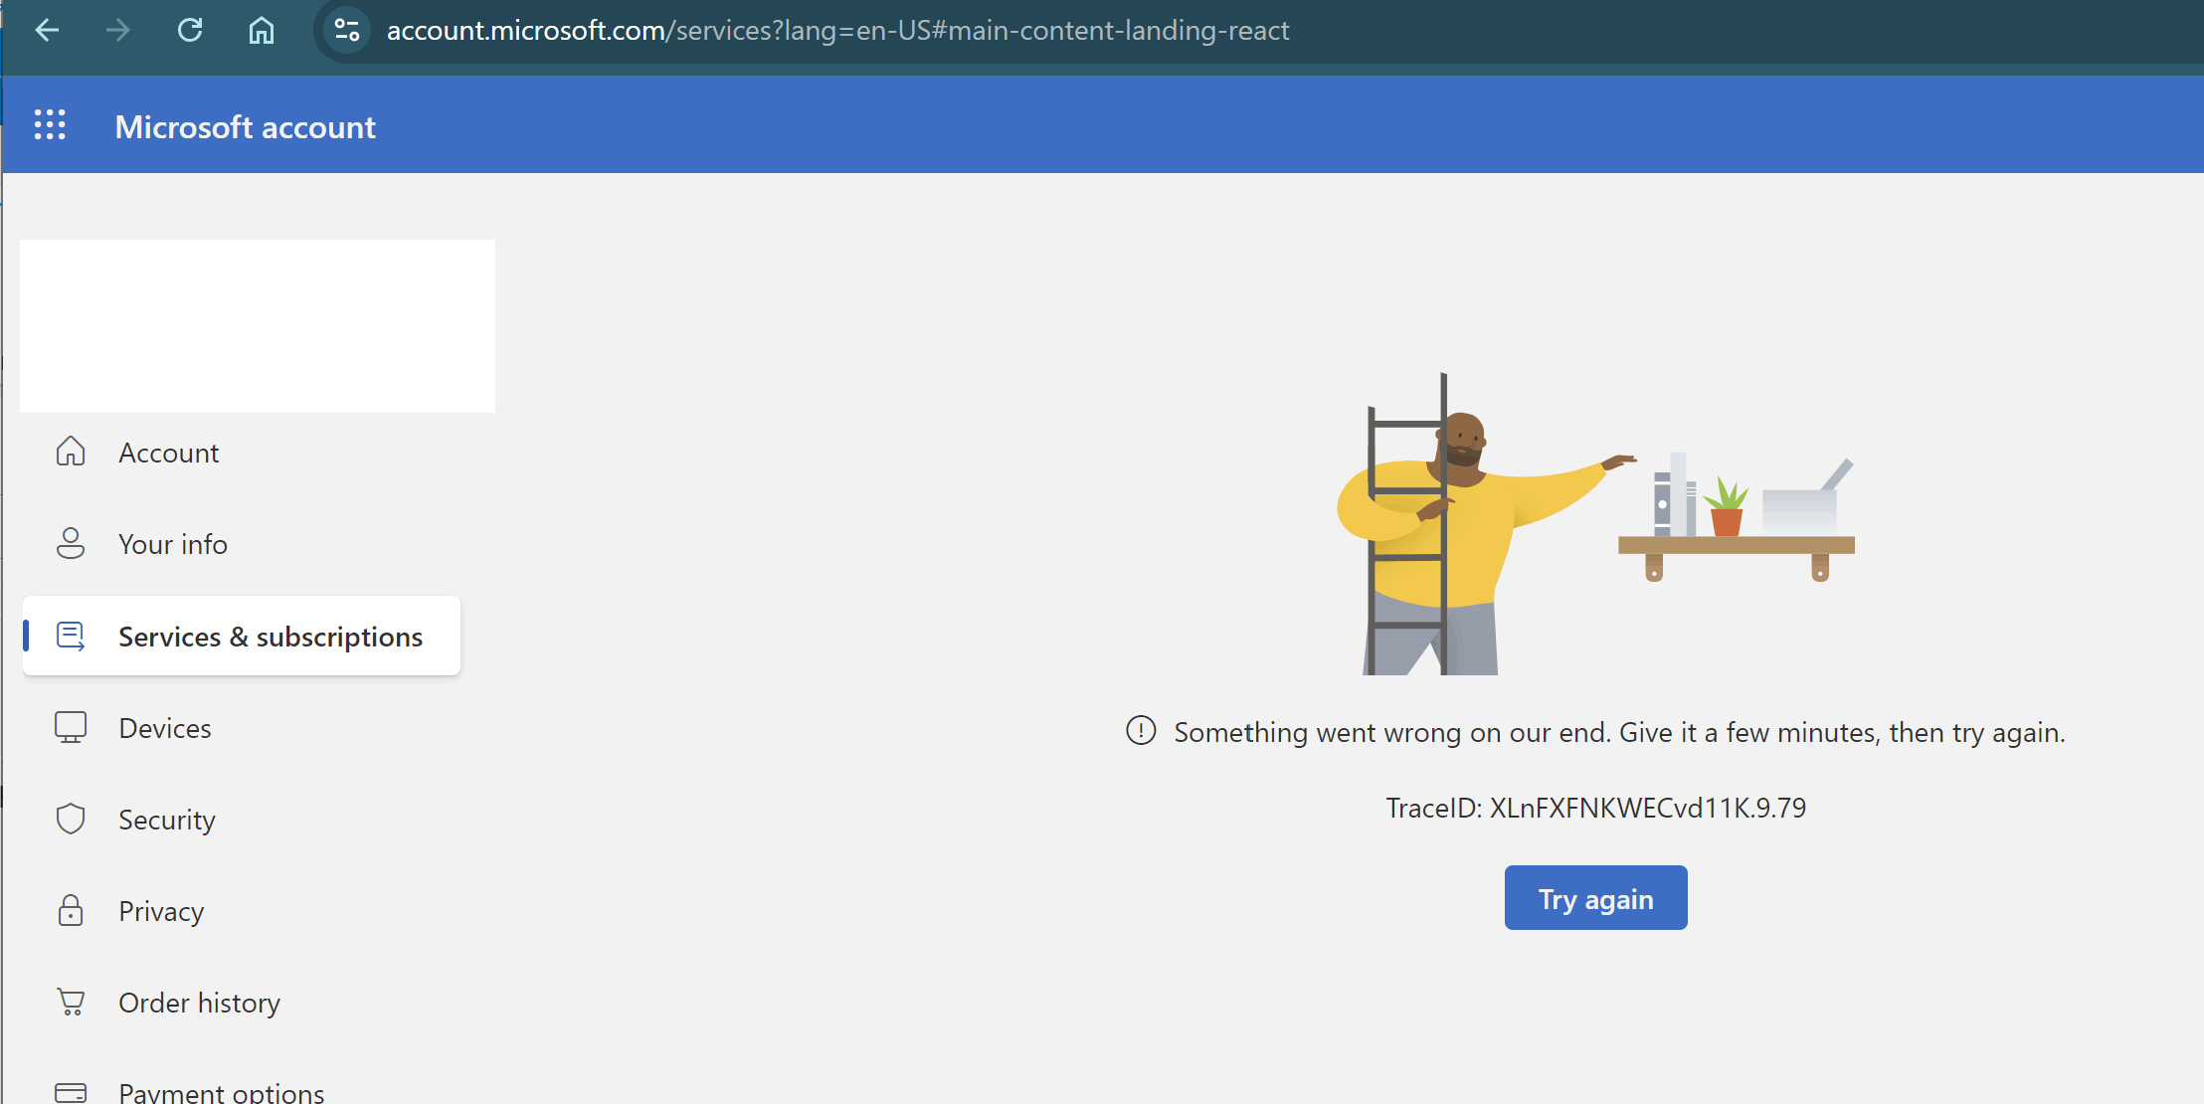Go back with the browser back arrow
The width and height of the screenshot is (2204, 1104).
(47, 30)
